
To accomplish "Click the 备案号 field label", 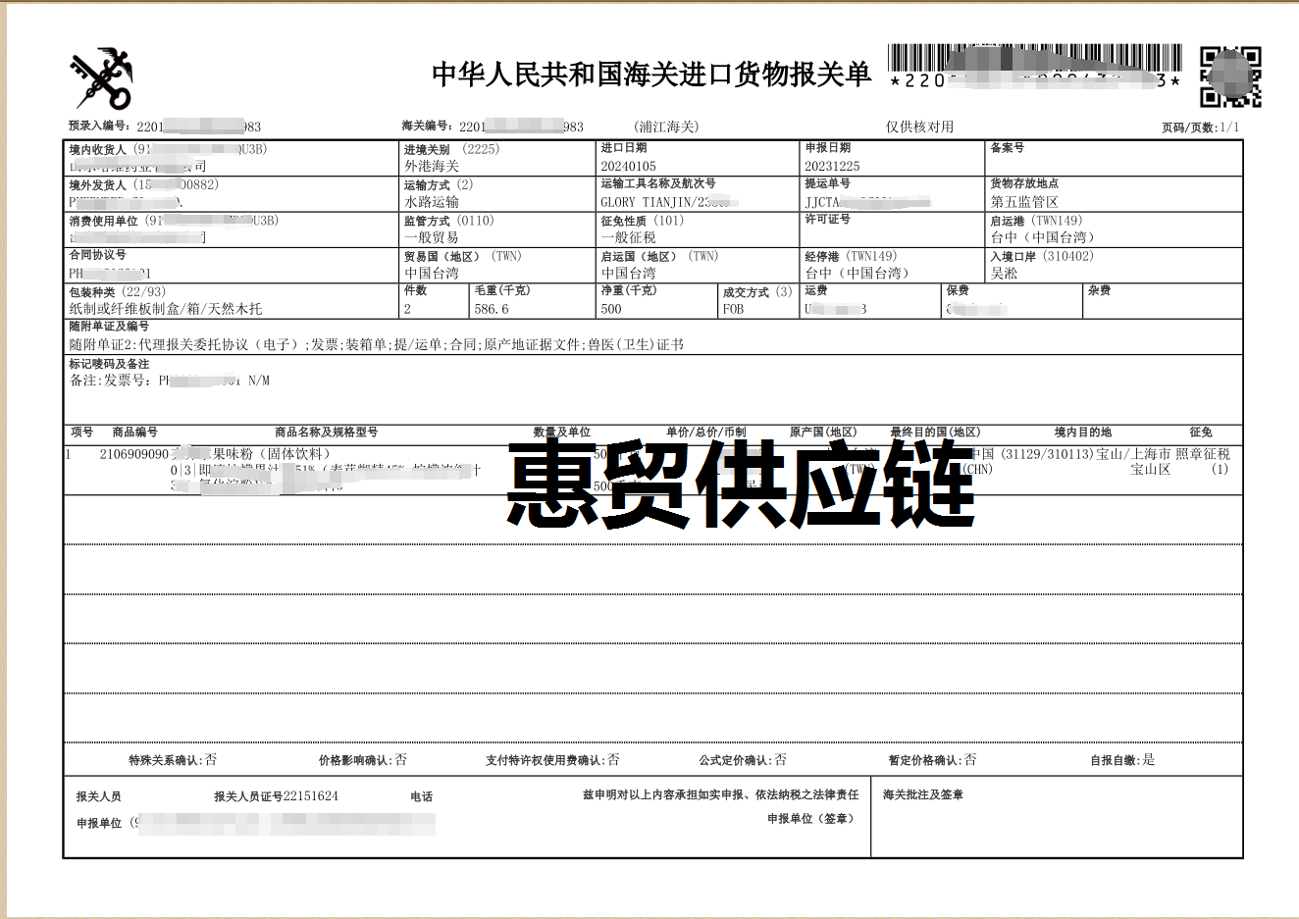I will tap(1007, 148).
